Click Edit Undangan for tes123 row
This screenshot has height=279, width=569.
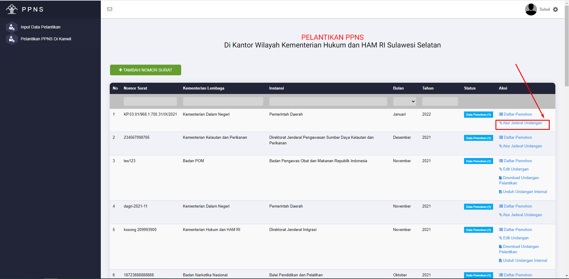514,169
